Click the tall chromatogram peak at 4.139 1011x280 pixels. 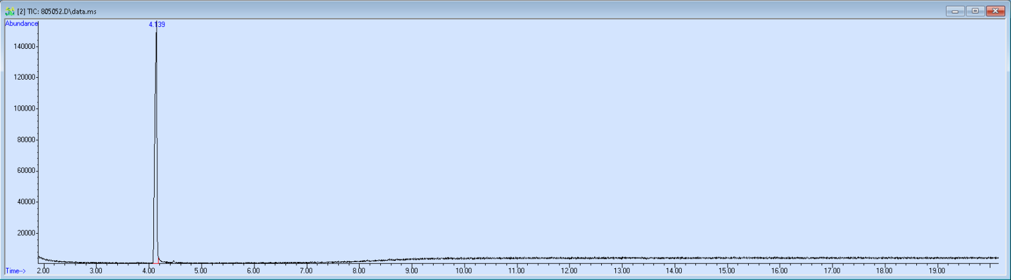pyautogui.click(x=156, y=141)
